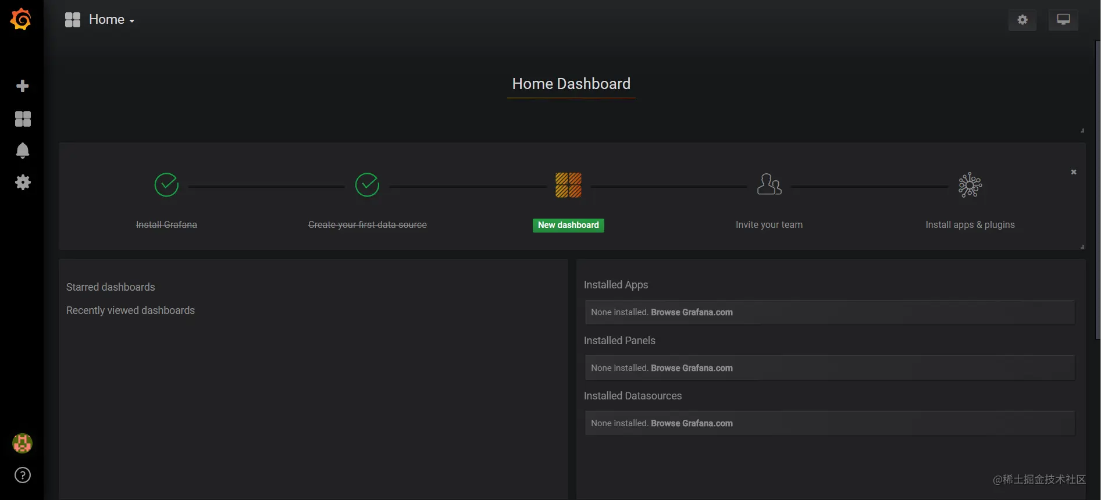The height and width of the screenshot is (500, 1101).
Task: Click the Installed Panels heading
Action: (x=619, y=341)
